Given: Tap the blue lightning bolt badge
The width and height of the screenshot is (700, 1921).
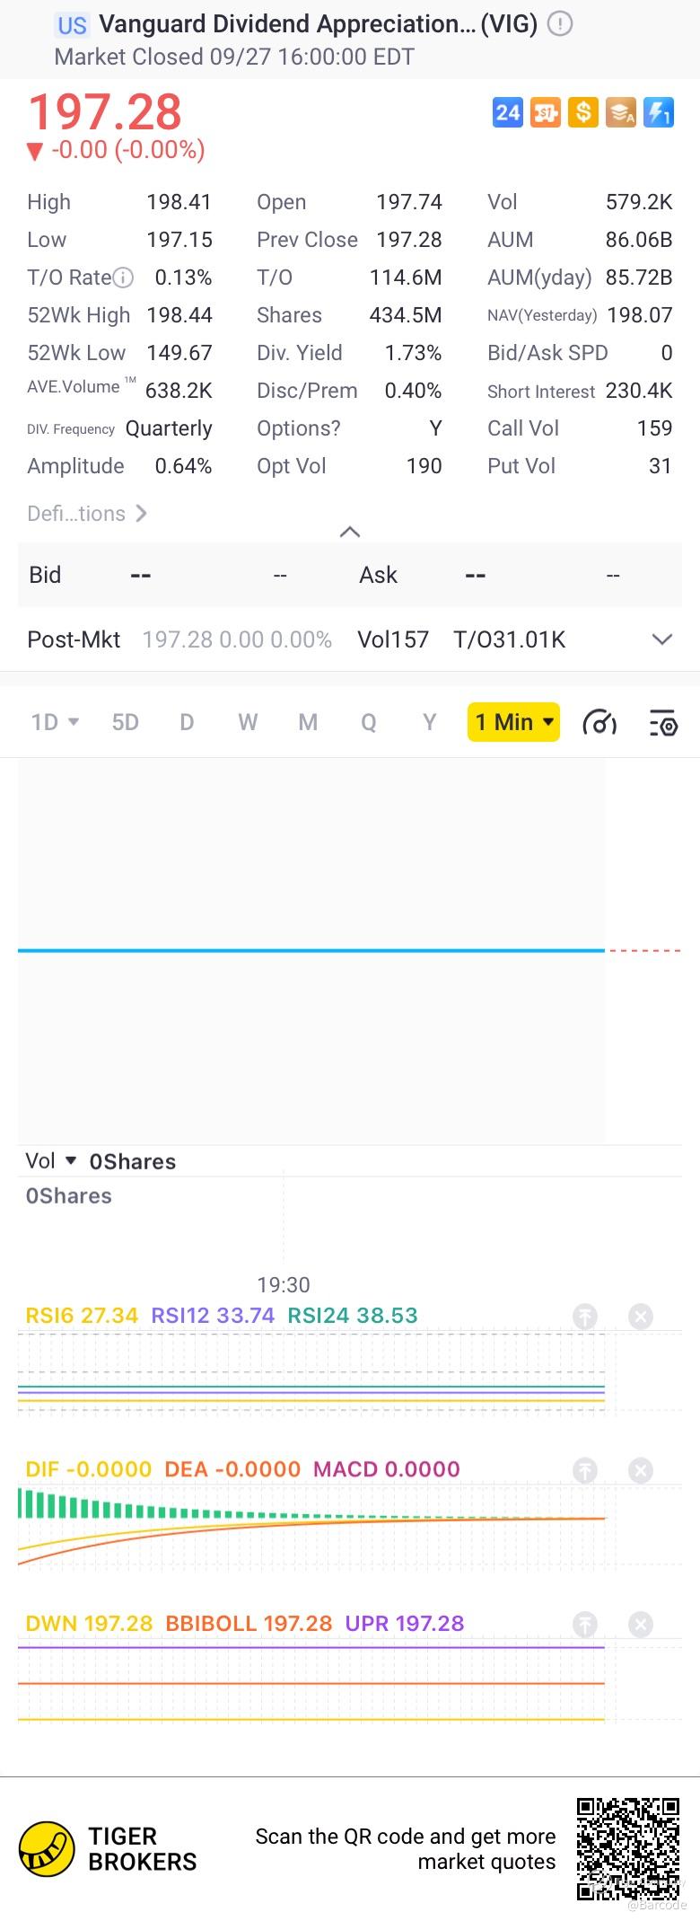Looking at the screenshot, I should (x=659, y=112).
